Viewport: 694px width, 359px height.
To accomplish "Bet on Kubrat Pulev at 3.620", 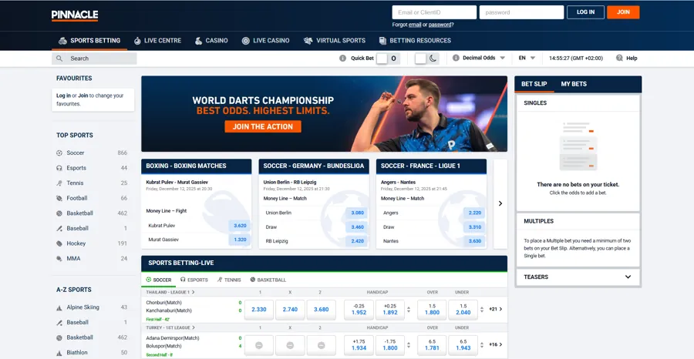I will click(240, 226).
